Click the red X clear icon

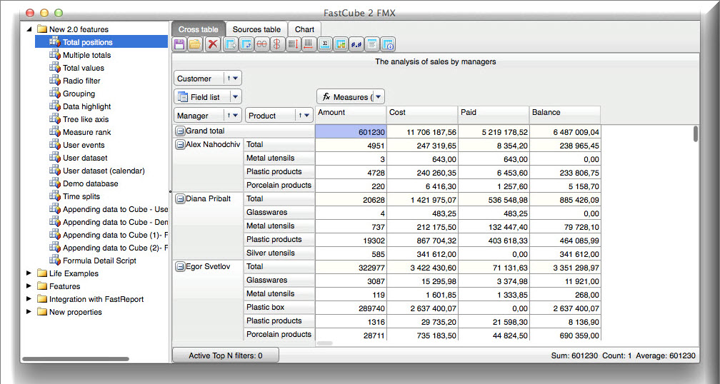pyautogui.click(x=213, y=44)
